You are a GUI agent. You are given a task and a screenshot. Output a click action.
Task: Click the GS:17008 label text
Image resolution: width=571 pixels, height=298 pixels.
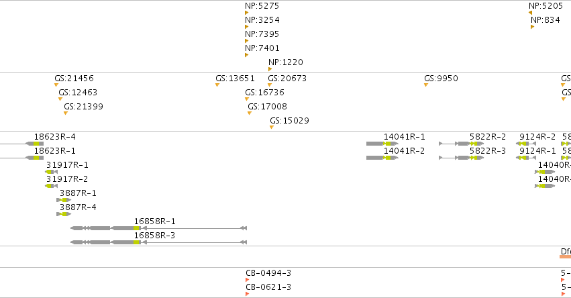click(x=267, y=107)
